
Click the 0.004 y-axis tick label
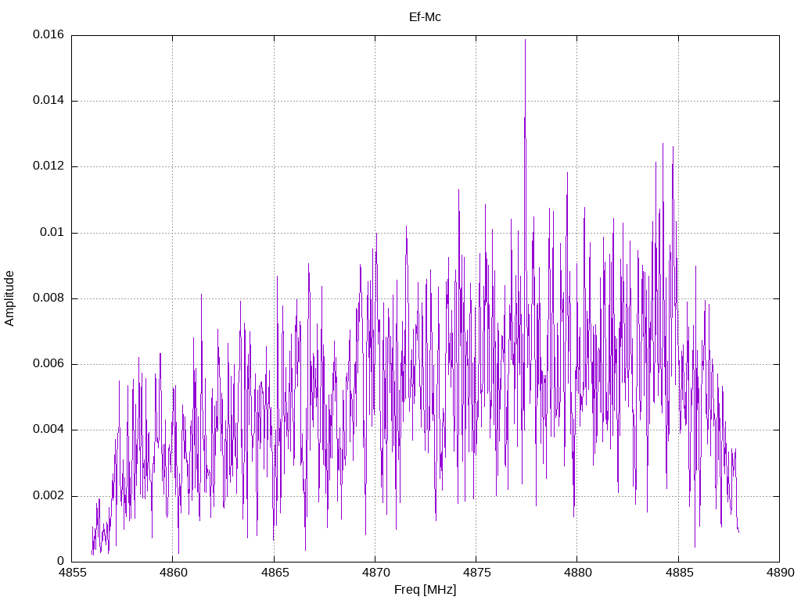(x=48, y=430)
